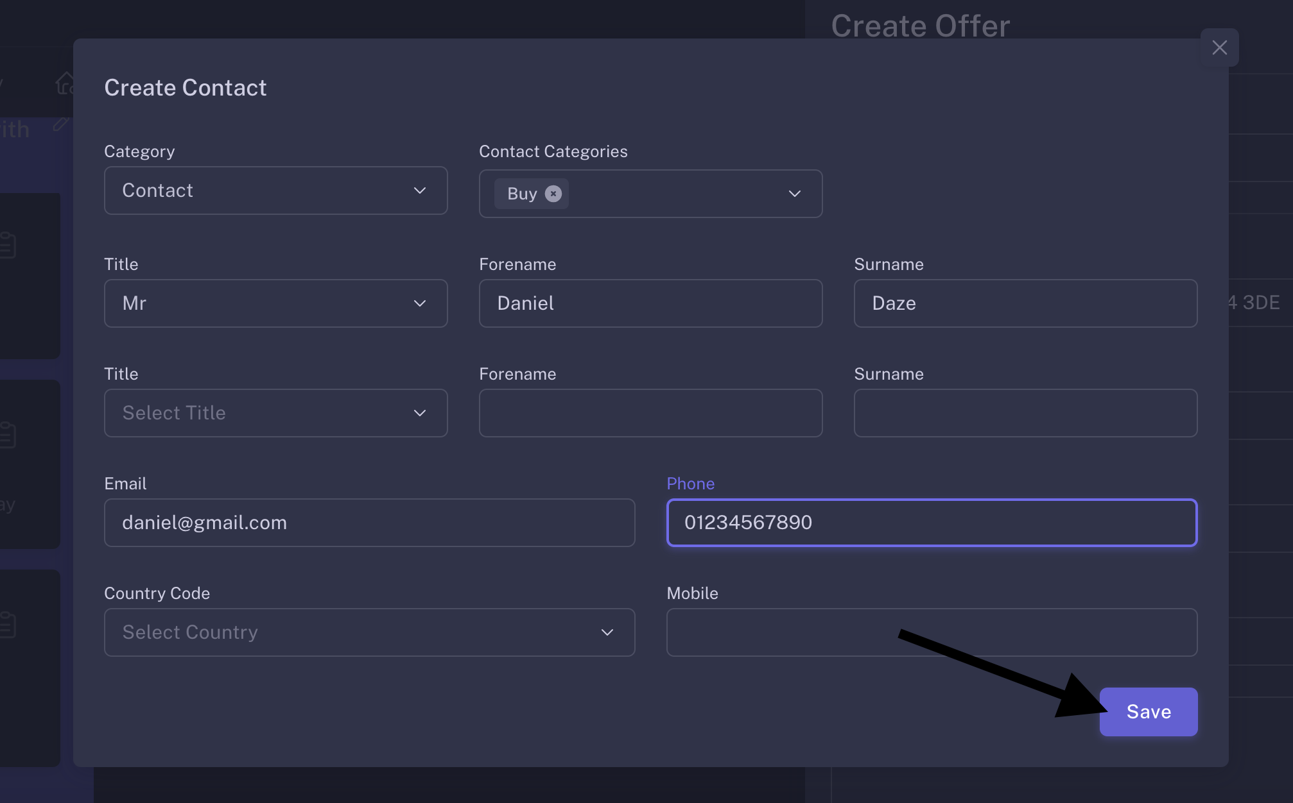Image resolution: width=1293 pixels, height=803 pixels.
Task: Click the Email field with daniel@gmail.com
Action: (x=369, y=523)
